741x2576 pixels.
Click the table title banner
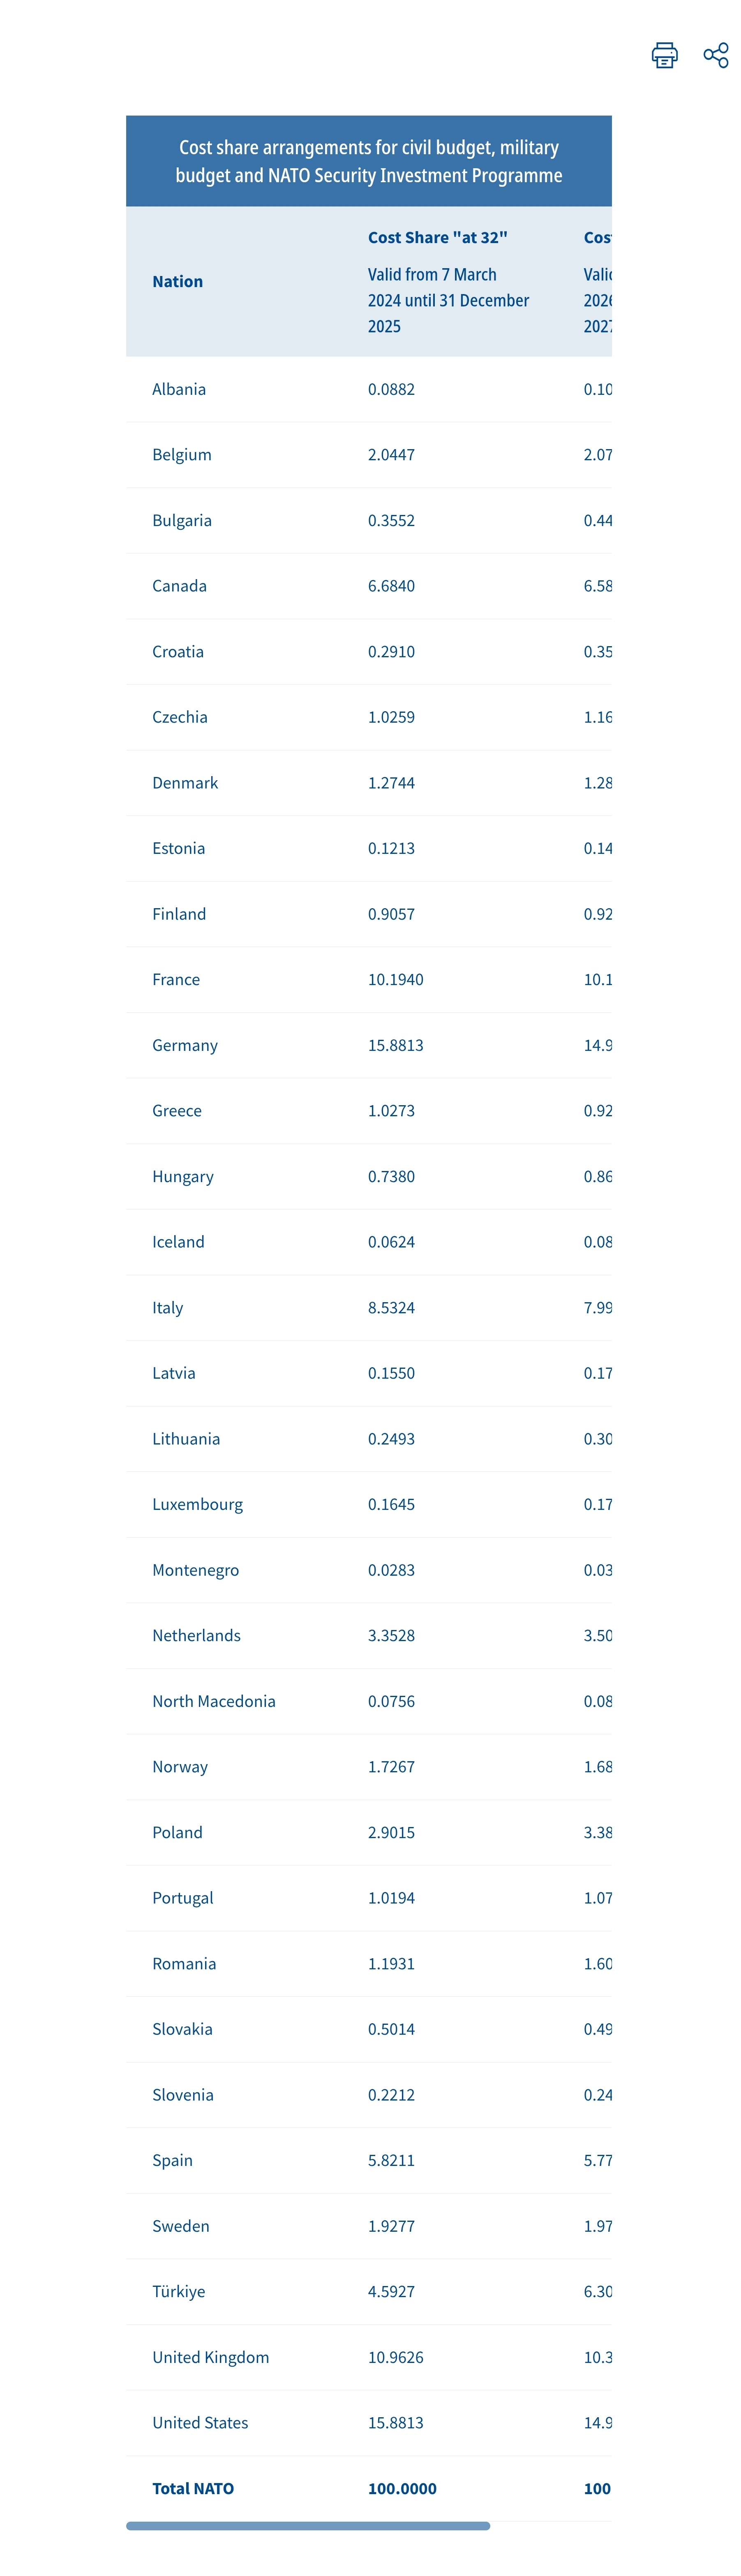pos(369,161)
